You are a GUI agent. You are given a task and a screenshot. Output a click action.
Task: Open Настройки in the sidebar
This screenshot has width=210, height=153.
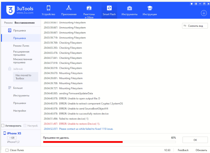point(20,111)
